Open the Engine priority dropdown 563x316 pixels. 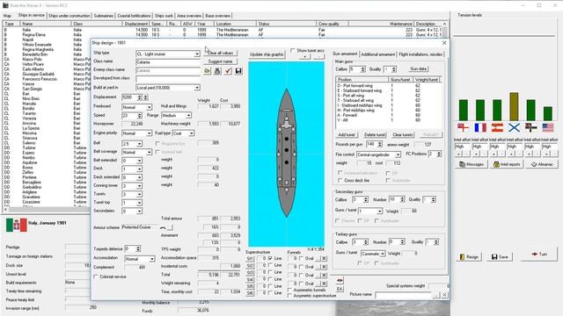click(x=149, y=133)
